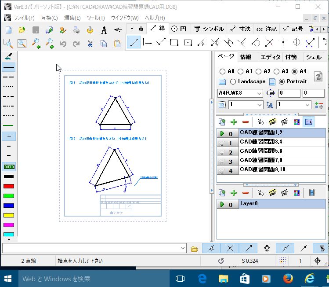The image size is (329, 287).
Task: Collapse the page list panel splitter
Action: coord(271,115)
